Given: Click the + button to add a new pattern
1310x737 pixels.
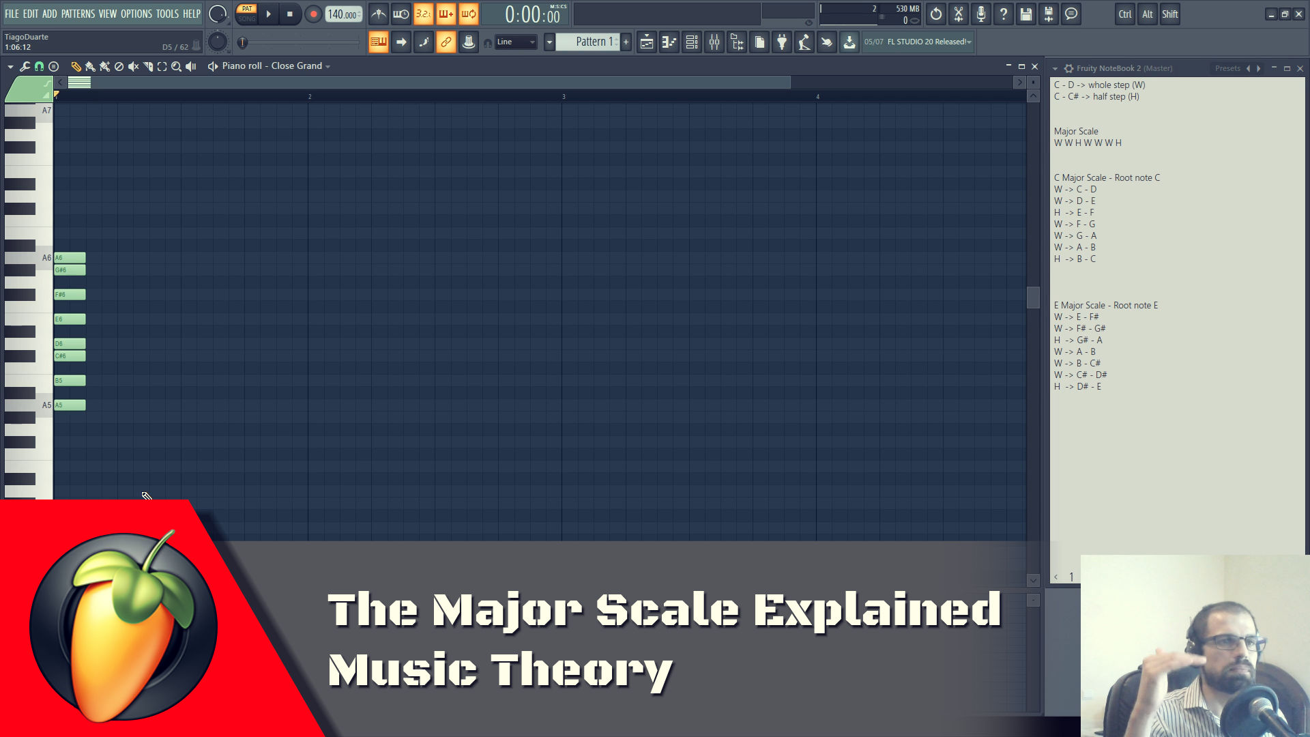Looking at the screenshot, I should (626, 42).
